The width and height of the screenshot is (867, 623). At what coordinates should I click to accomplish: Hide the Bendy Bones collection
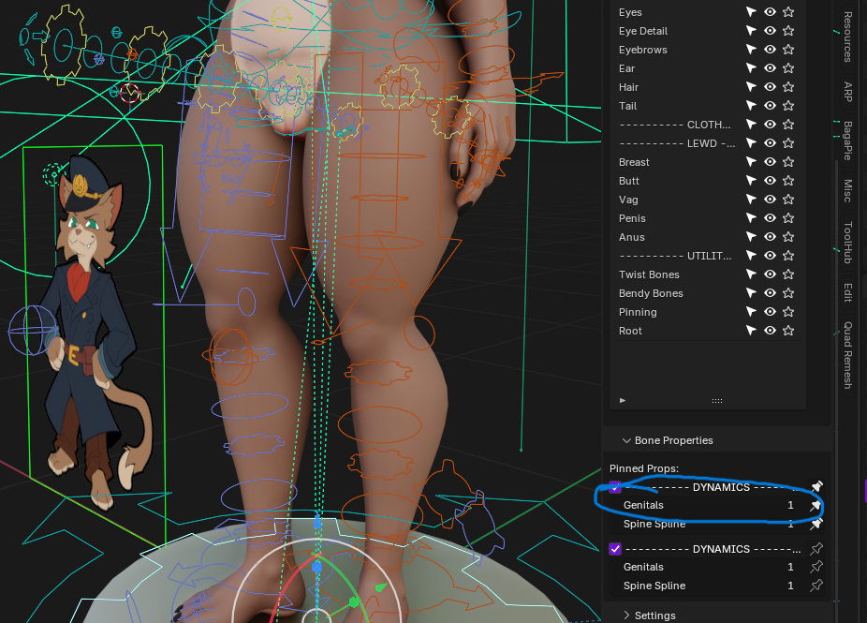(x=770, y=293)
